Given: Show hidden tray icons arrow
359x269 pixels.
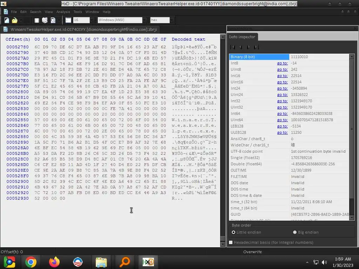Looking at the screenshot, I should click(x=307, y=262).
